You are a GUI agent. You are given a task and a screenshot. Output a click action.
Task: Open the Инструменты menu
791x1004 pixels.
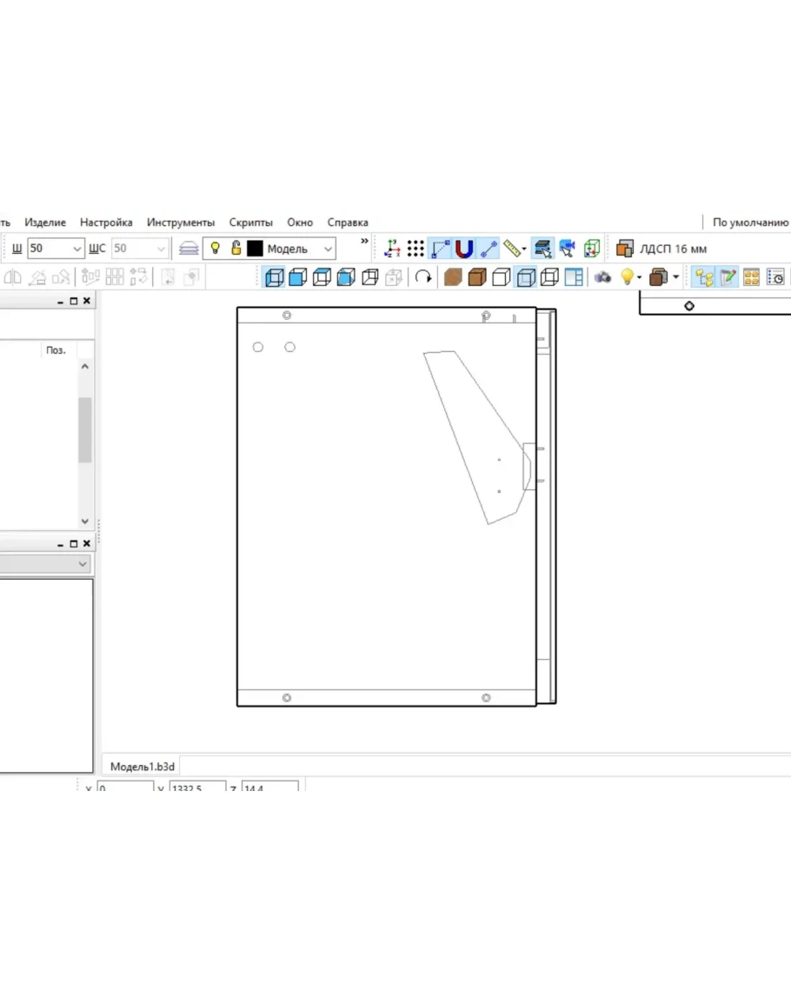(x=180, y=223)
